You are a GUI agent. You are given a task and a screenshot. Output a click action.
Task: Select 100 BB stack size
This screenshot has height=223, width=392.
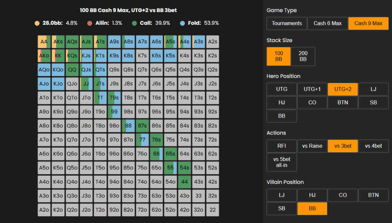click(279, 57)
